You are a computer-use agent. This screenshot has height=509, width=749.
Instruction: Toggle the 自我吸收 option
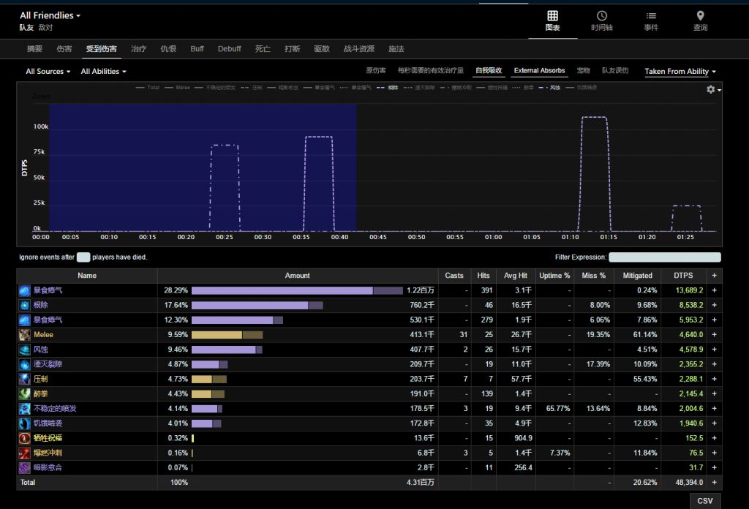coord(489,70)
